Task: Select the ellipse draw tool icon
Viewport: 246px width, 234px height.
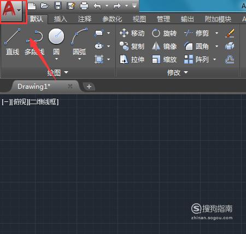Action: pos(99,46)
